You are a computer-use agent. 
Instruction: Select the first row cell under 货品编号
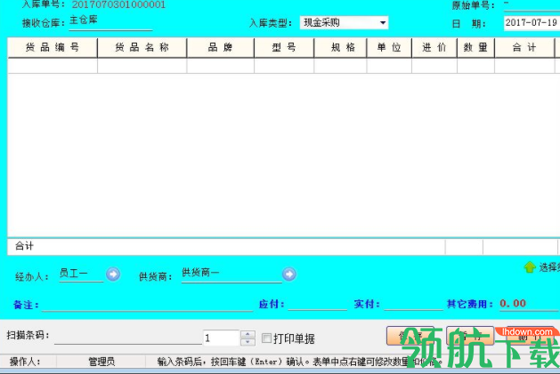click(x=53, y=66)
